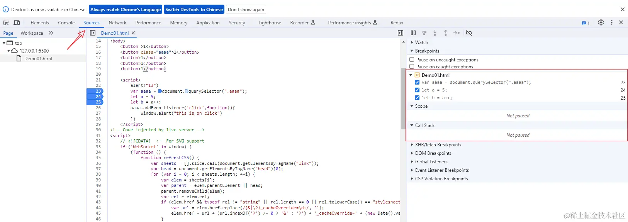628x222 pixels.
Task: Uncheck breakpoint let b = a++
Action: pyautogui.click(x=417, y=98)
